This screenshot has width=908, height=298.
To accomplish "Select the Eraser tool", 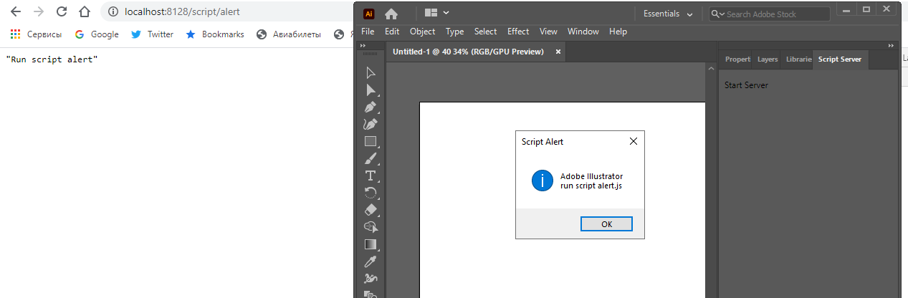I will 371,210.
